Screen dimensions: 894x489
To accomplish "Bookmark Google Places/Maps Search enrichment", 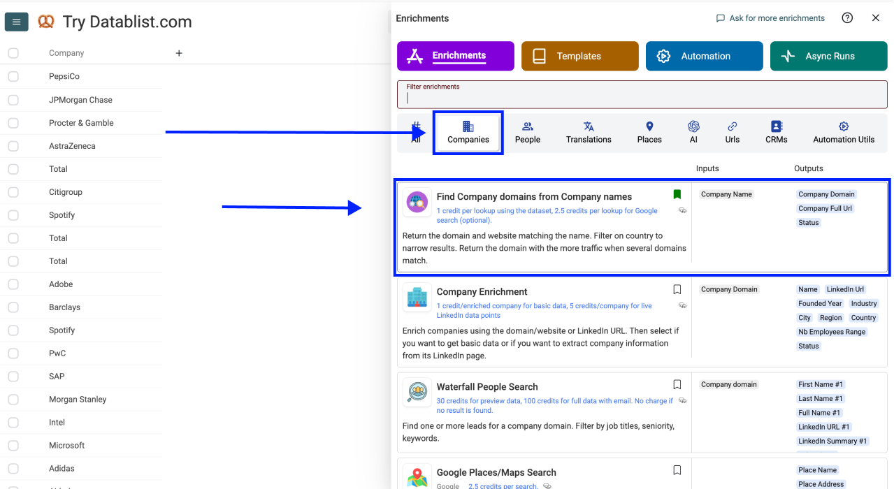I will (677, 470).
